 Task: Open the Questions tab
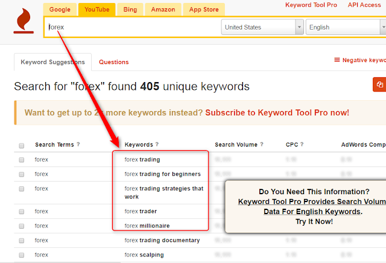click(114, 62)
